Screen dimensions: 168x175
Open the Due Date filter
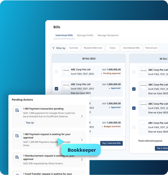tap(74, 48)
